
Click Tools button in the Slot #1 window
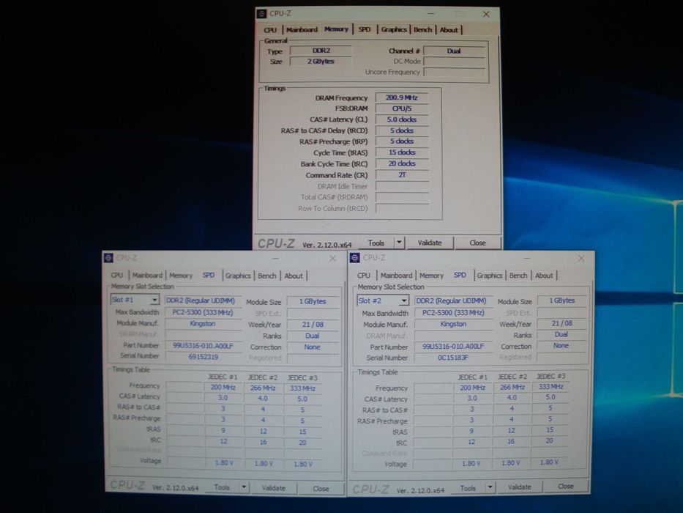tap(222, 487)
